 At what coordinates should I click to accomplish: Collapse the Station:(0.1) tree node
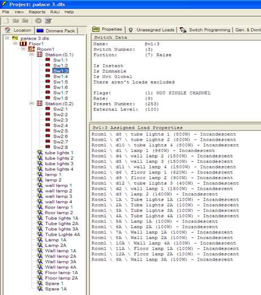(x=32, y=54)
